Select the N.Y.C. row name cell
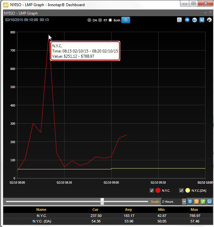 pos(42,216)
